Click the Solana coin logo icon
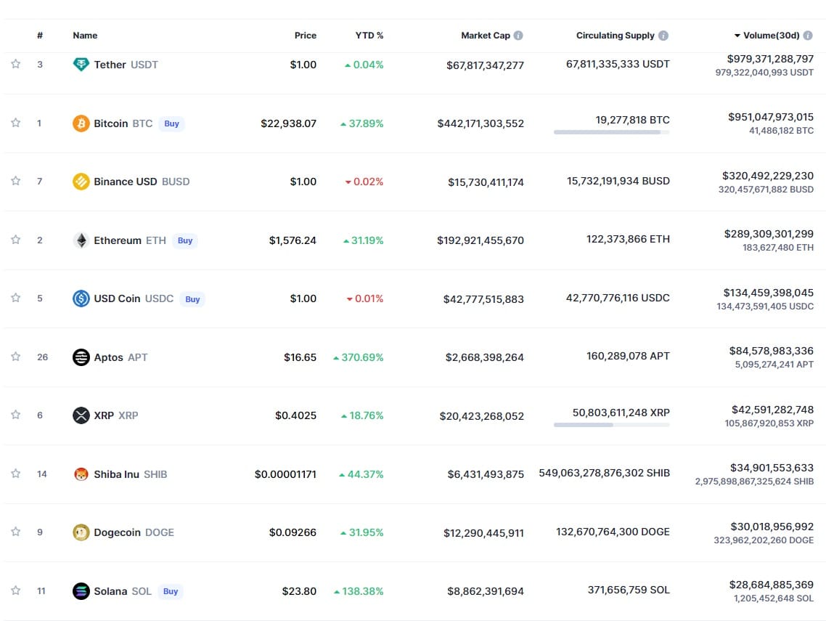 coord(81,591)
